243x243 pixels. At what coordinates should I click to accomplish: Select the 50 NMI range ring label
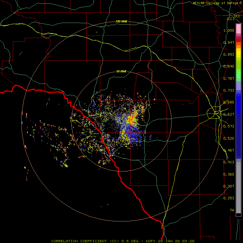[121, 71]
